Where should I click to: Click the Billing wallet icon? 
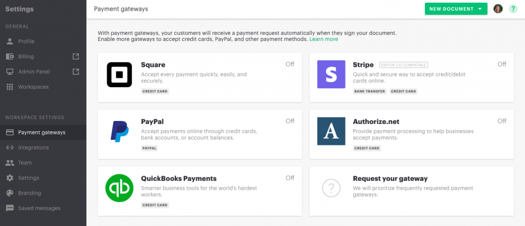tap(10, 56)
